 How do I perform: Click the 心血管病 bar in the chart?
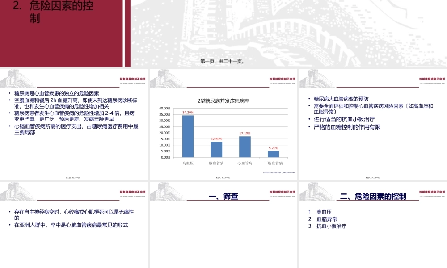[x=245, y=147]
